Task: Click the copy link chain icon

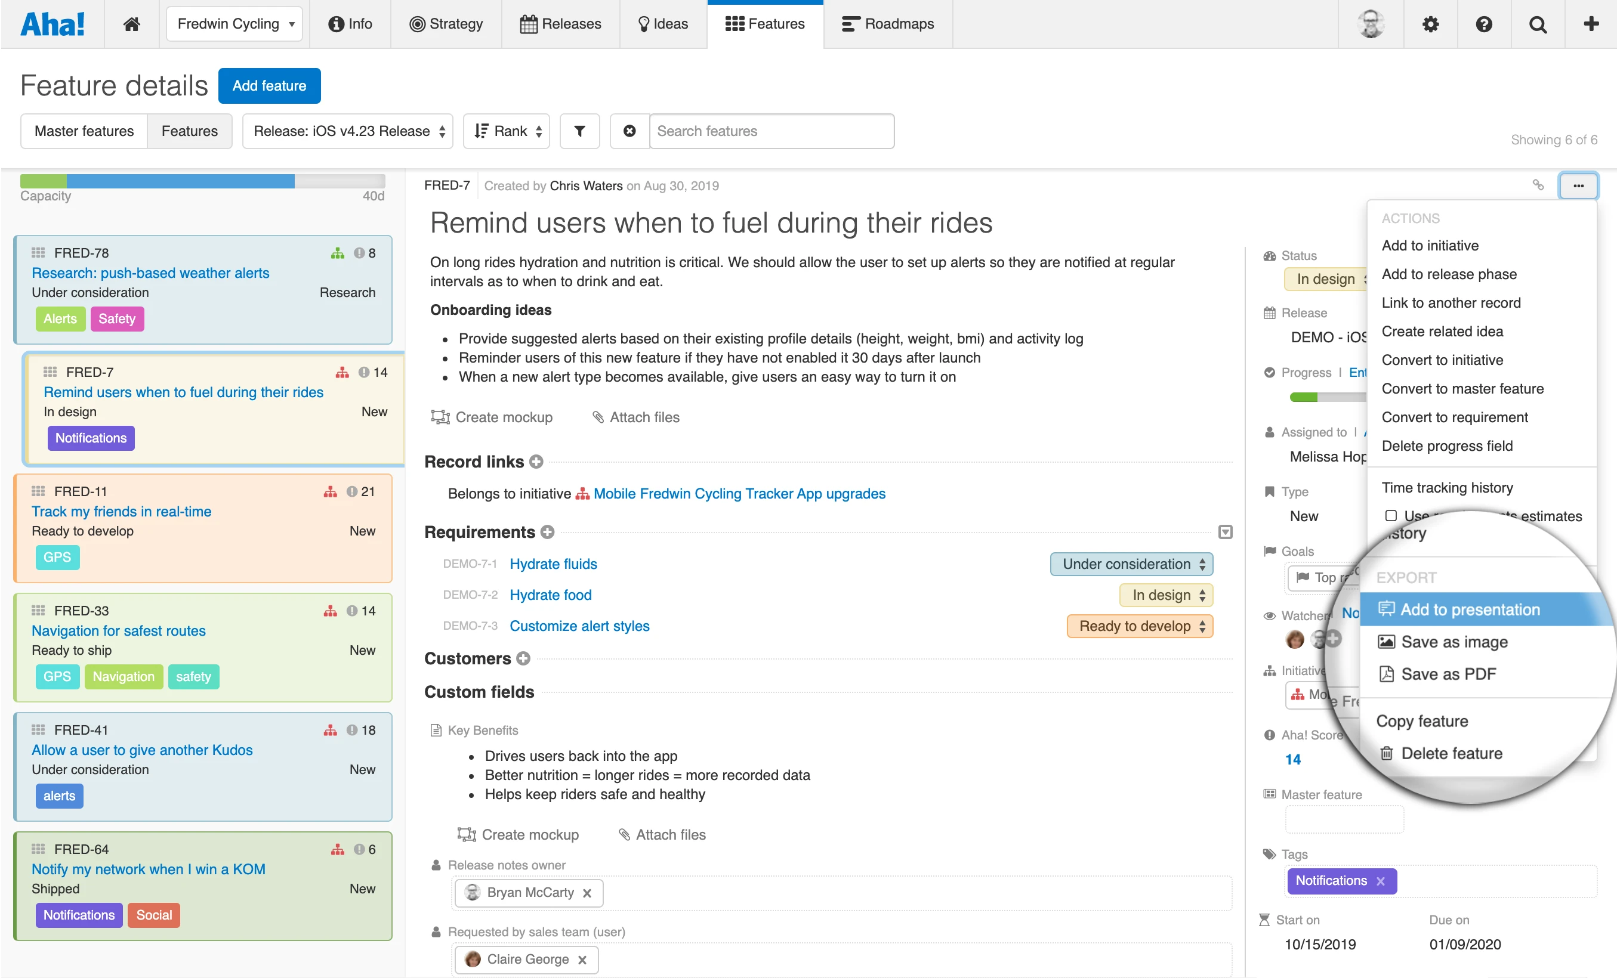Action: pos(1538,185)
